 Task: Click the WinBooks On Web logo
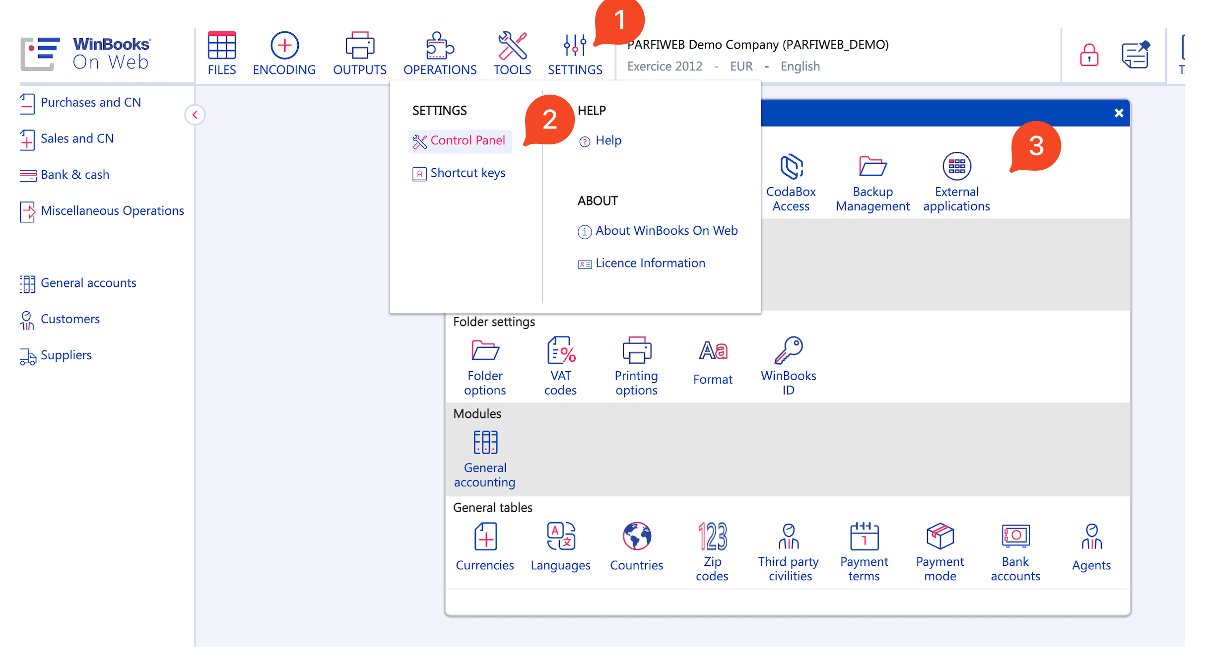point(86,54)
